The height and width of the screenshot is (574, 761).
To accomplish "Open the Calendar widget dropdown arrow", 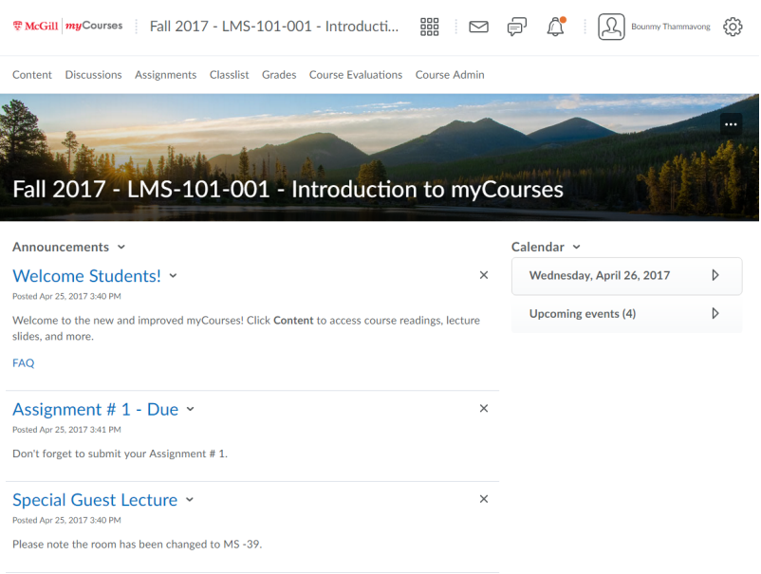I will 575,248.
